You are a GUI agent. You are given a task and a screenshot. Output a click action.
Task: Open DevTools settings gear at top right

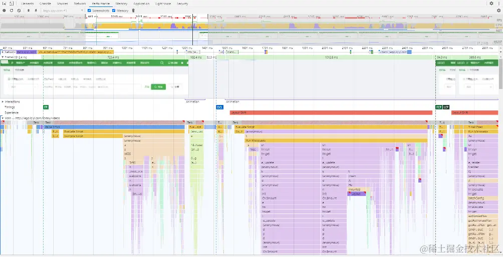[491, 3]
